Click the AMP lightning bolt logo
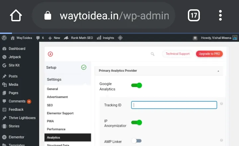 tap(50, 54)
